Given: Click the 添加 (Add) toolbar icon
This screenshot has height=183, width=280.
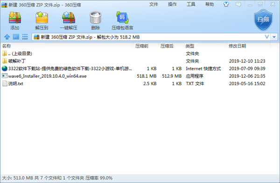Looking at the screenshot, I should tap(15, 18).
